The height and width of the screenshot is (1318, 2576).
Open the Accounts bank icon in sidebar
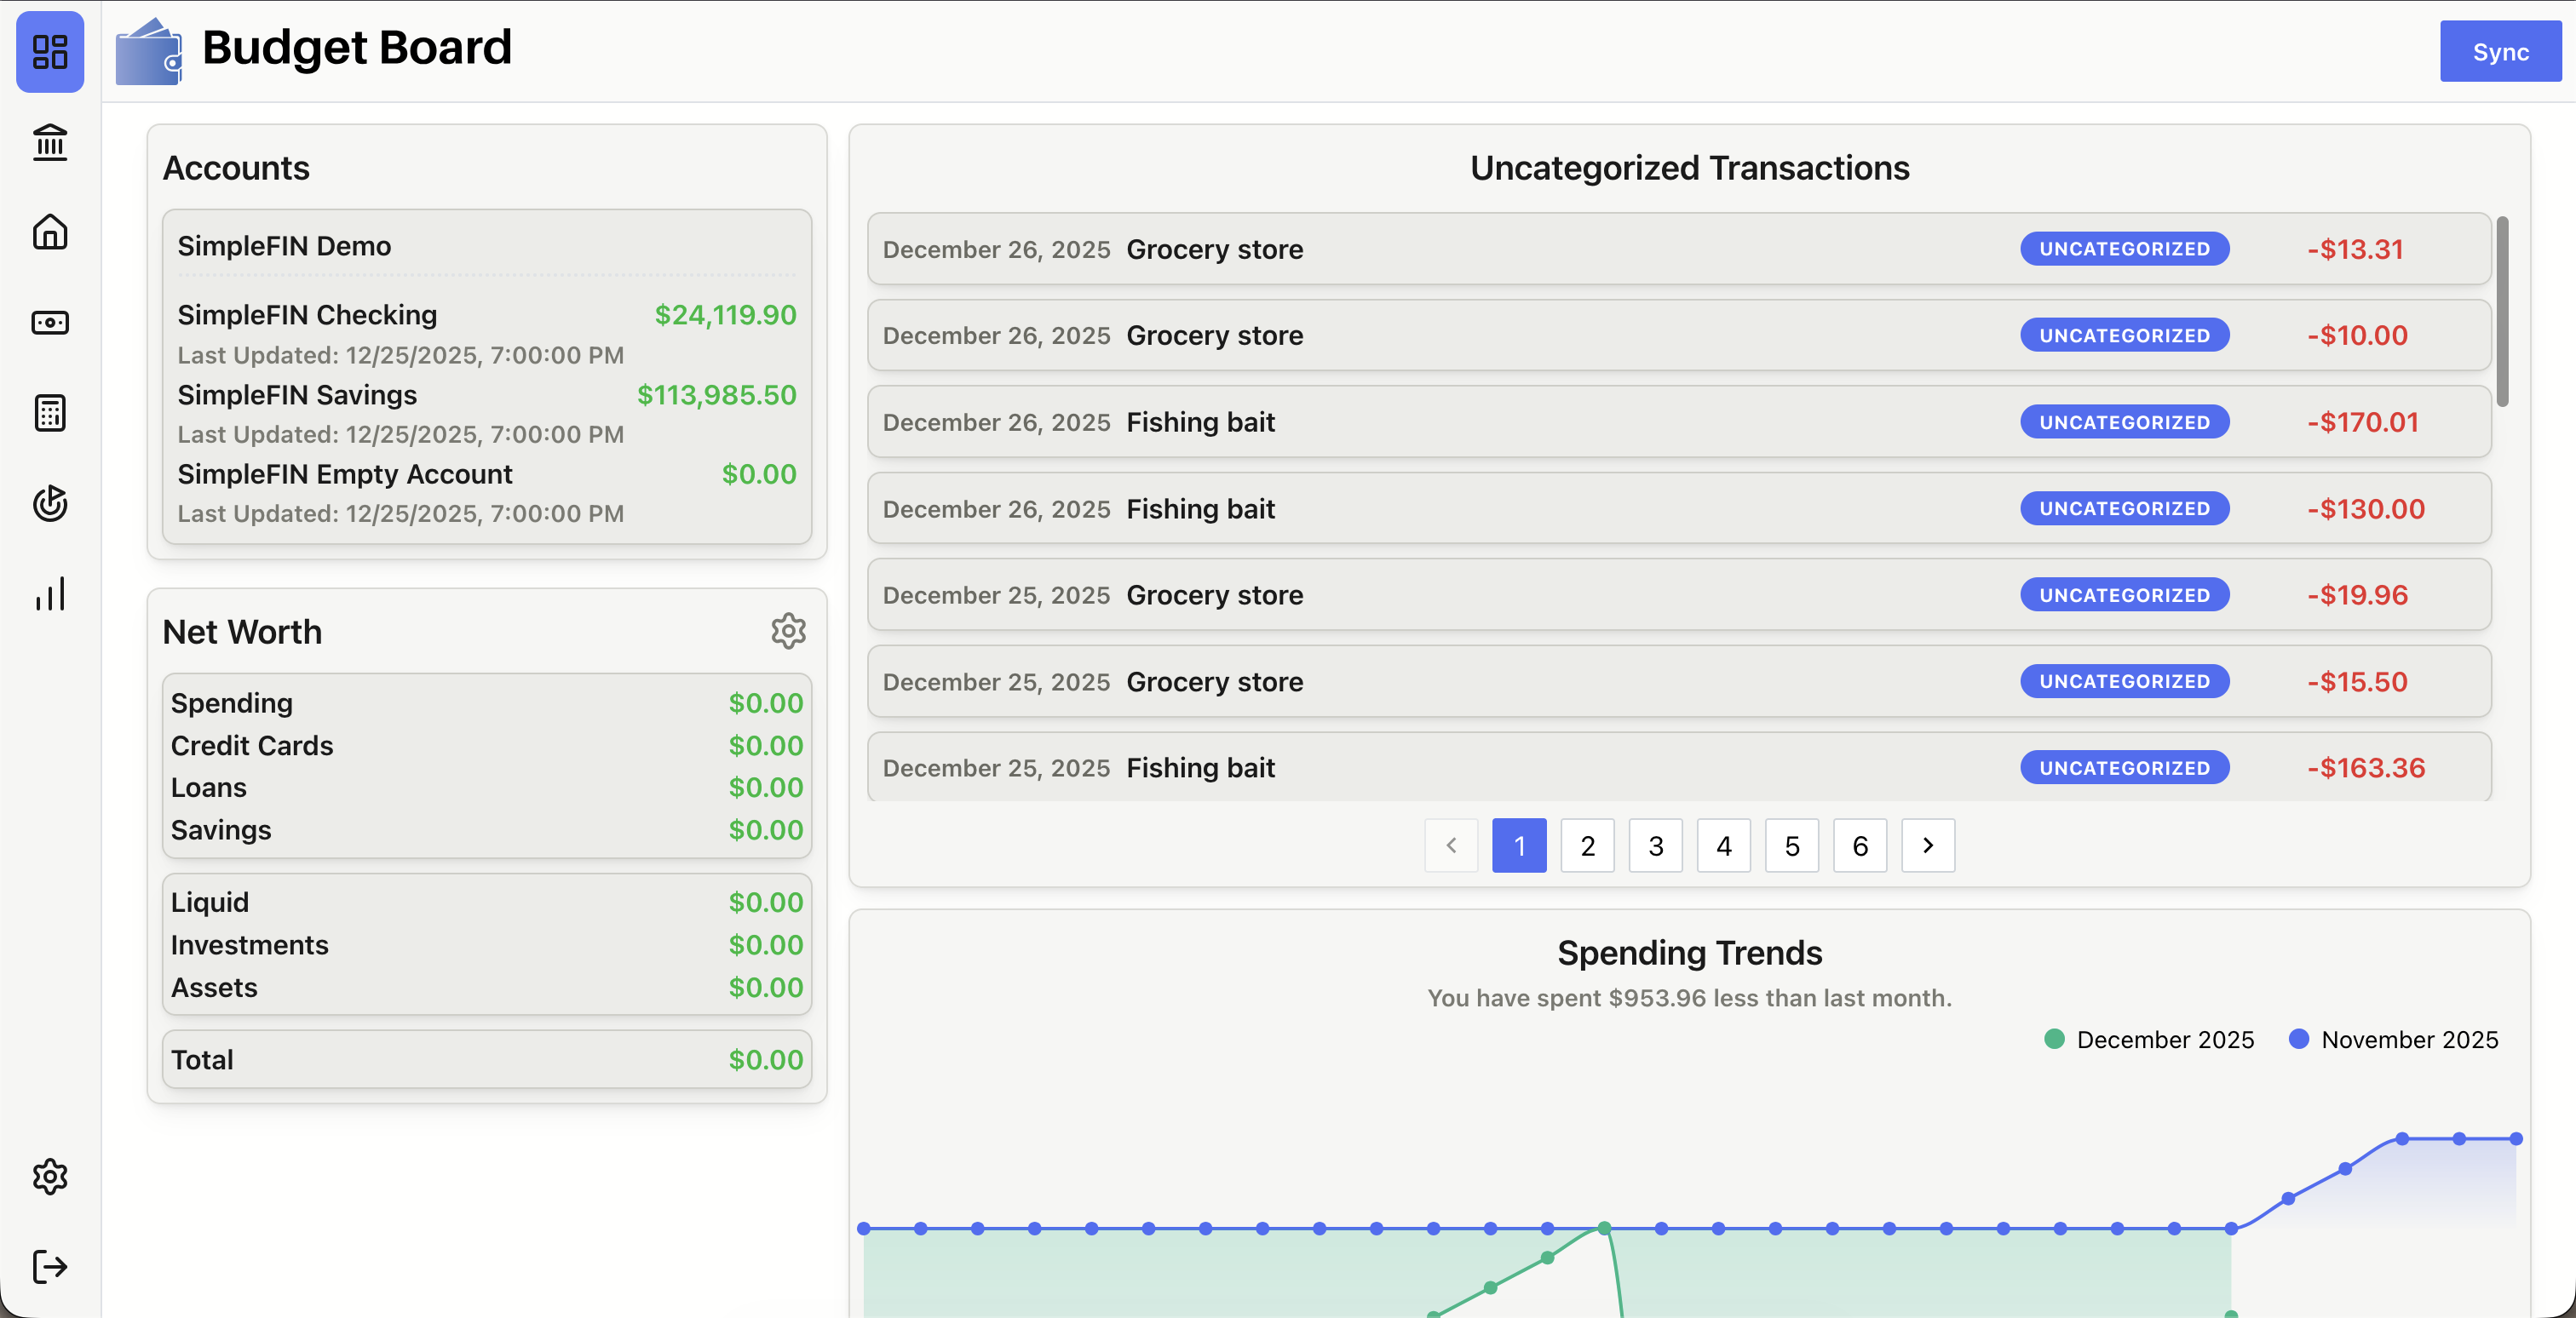click(x=50, y=142)
